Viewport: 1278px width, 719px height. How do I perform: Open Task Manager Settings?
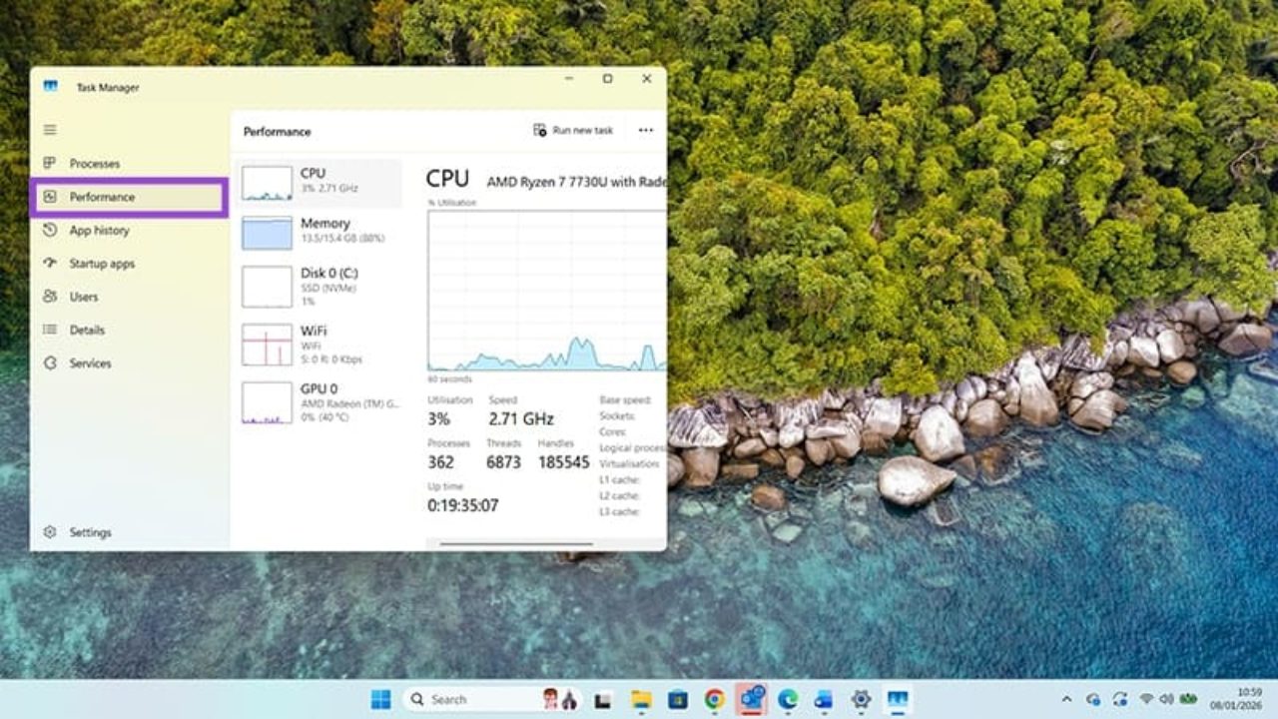(78, 532)
